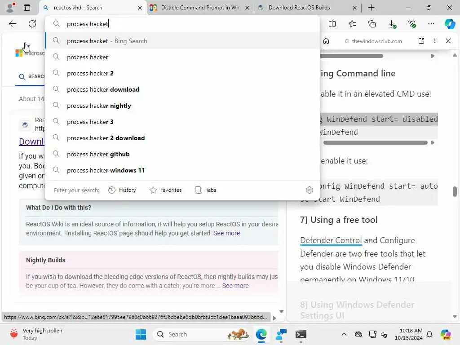The image size is (460, 345).
Task: Open address bar search settings gear
Action: (x=309, y=190)
